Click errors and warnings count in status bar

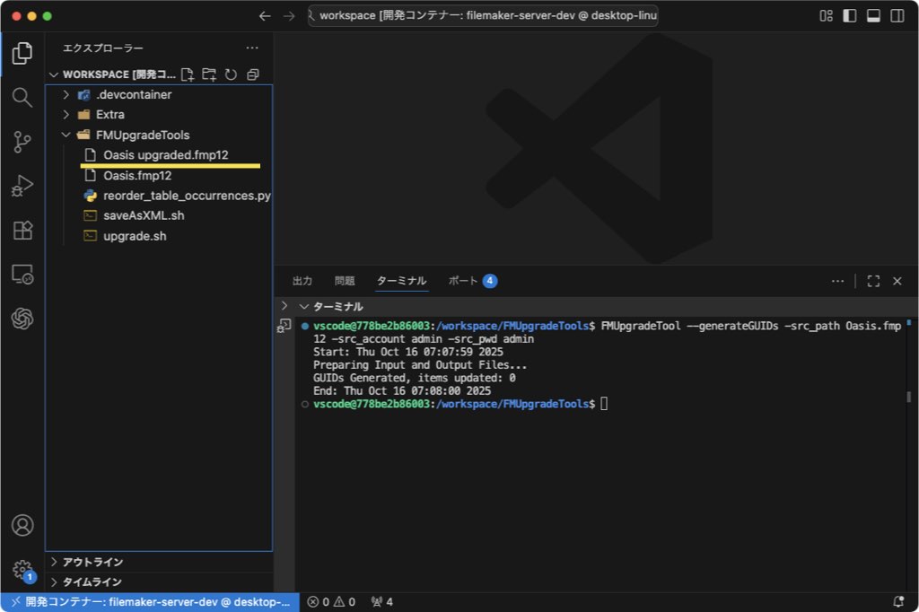[331, 602]
